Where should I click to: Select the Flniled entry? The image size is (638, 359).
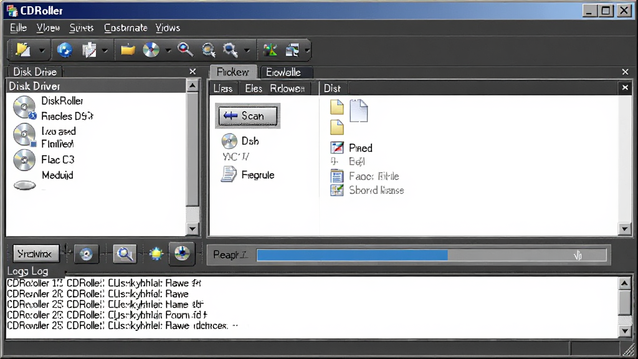click(57, 144)
